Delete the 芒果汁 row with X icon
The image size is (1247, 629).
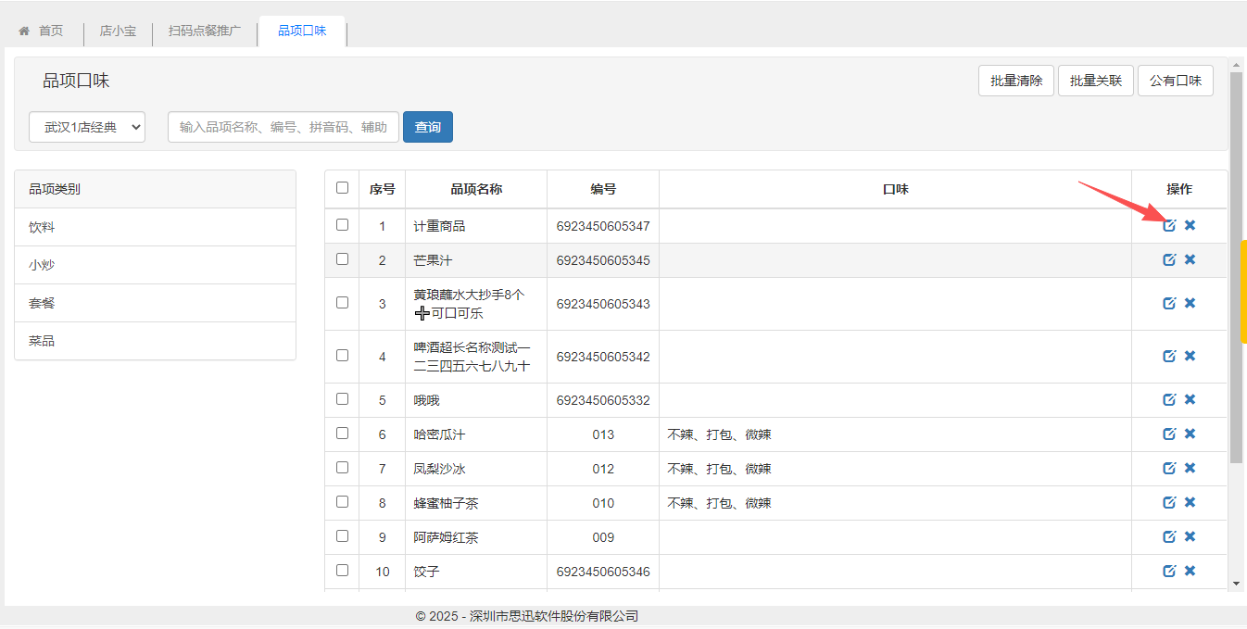(1190, 259)
